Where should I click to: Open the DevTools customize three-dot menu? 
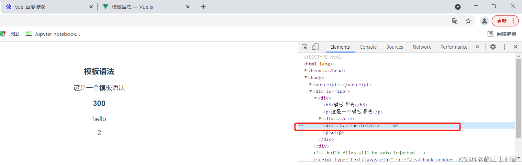coord(504,47)
